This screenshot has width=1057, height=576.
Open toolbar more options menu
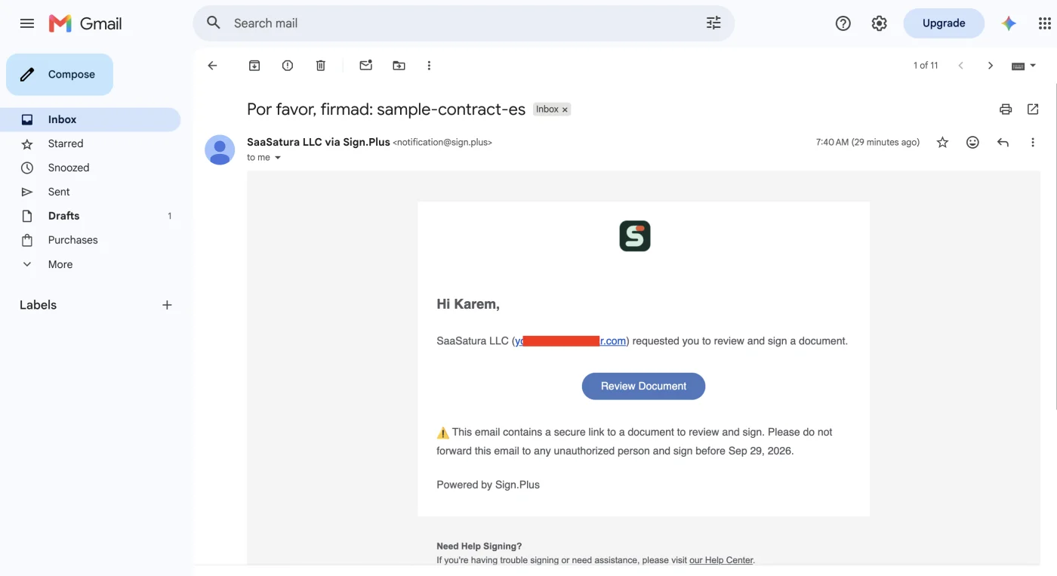[429, 66]
